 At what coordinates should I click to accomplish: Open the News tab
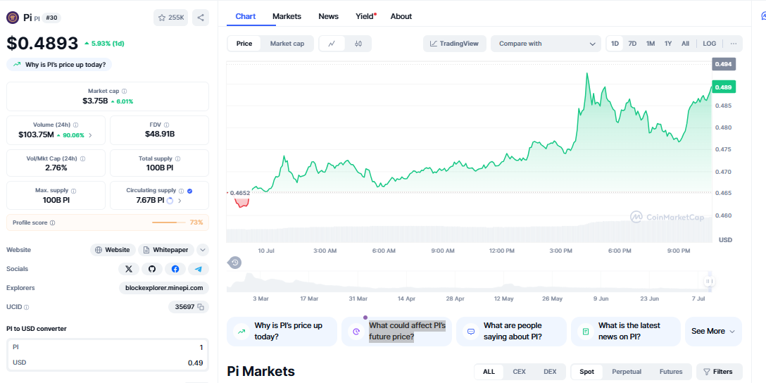(x=328, y=16)
